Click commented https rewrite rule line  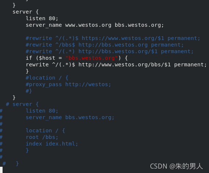[113, 38]
